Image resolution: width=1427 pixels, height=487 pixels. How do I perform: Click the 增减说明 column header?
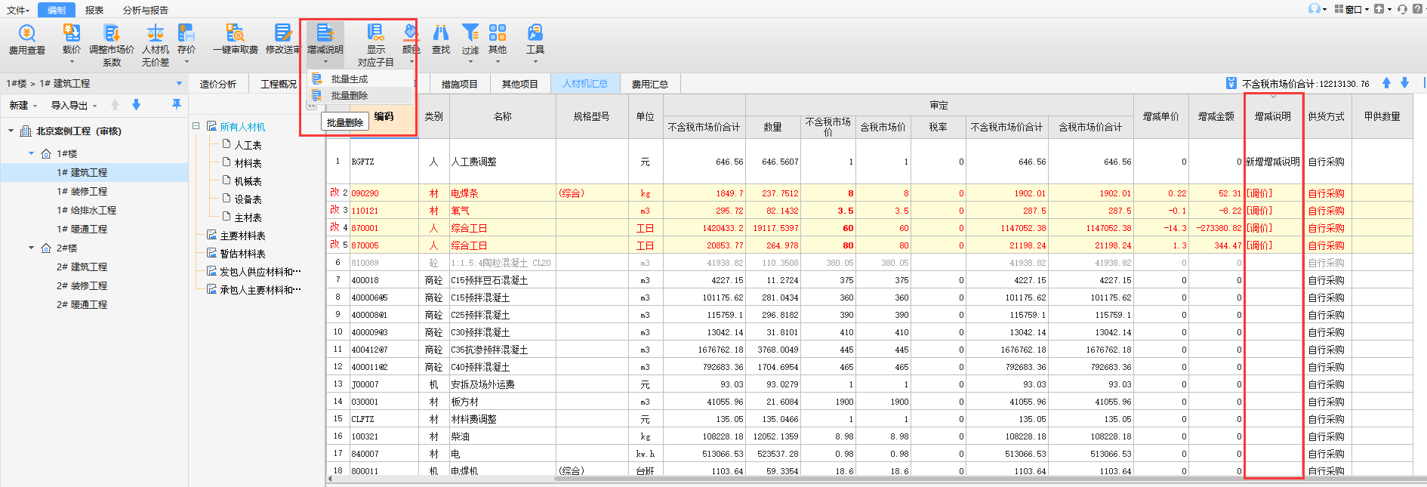1272,116
